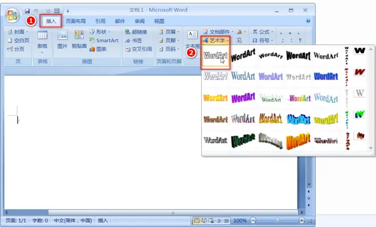
Task: Toggle 插入 insert mode in status bar
Action: point(103,221)
